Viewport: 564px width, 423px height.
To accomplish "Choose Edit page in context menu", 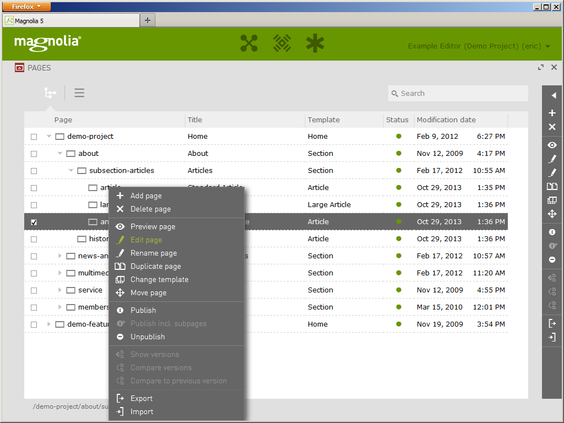I will click(176, 240).
